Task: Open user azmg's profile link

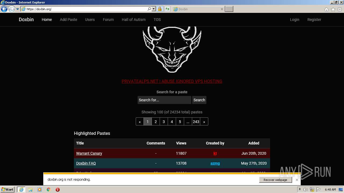Action: point(215,163)
